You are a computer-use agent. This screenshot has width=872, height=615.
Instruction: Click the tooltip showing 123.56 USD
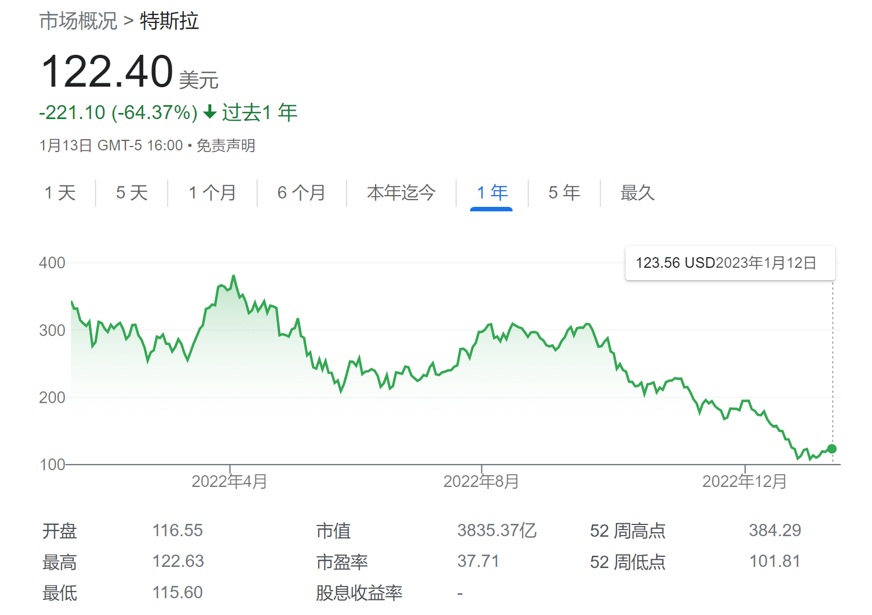click(729, 262)
